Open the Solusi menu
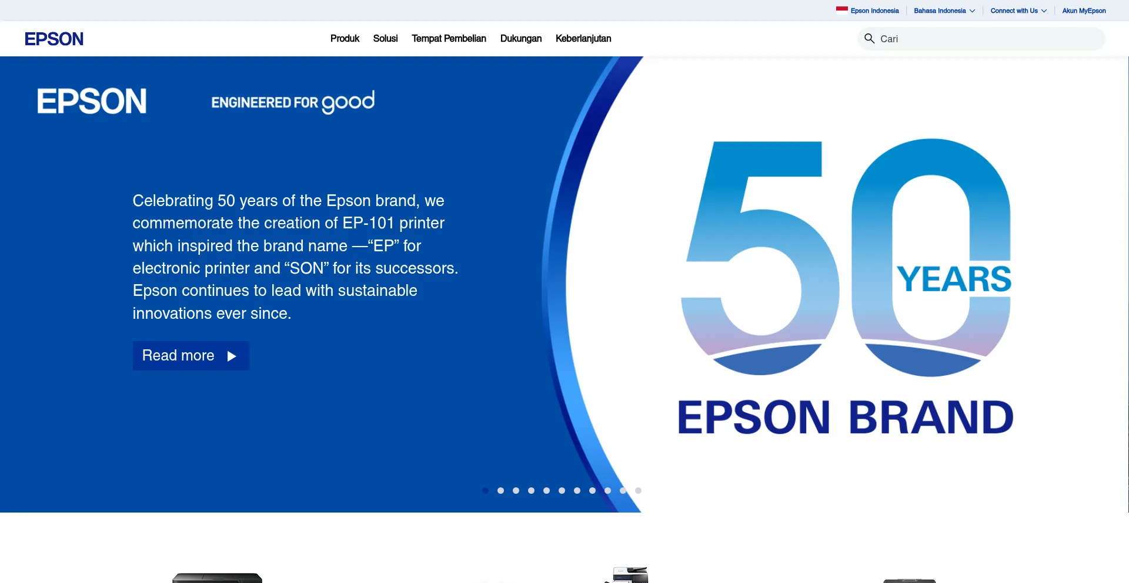This screenshot has height=583, width=1129. [x=385, y=39]
